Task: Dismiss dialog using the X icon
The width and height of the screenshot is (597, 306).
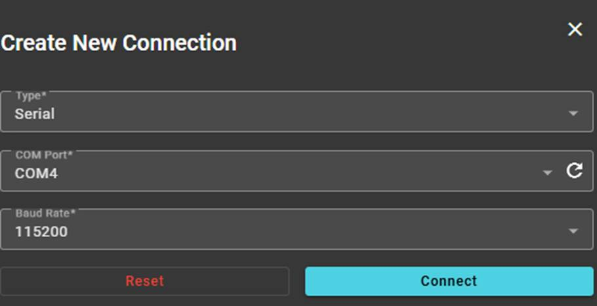Action: coord(575,29)
